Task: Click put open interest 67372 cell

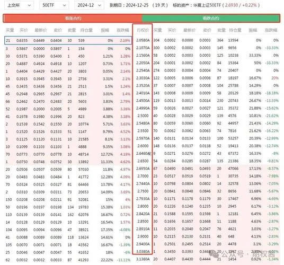Action: pyautogui.click(x=233, y=153)
